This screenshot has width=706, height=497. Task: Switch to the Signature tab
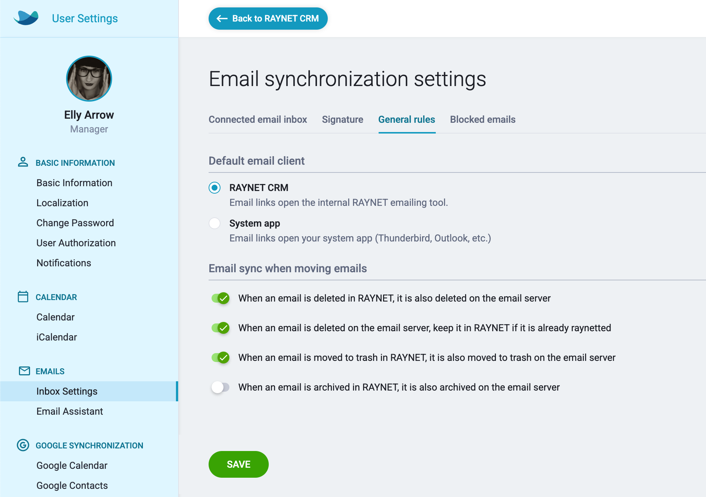(343, 119)
